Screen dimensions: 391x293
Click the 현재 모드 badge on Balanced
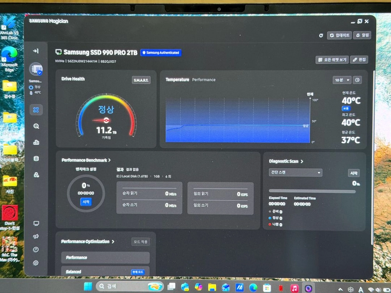137,272
